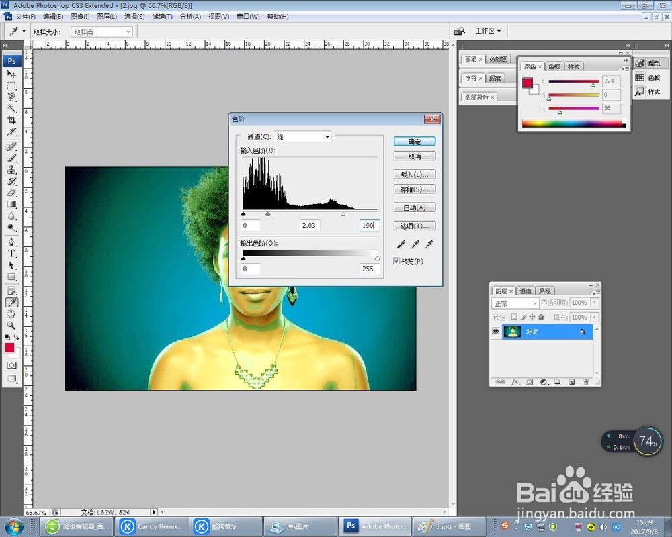Select the Zoom tool in toolbox
672x537 pixels.
(11, 326)
